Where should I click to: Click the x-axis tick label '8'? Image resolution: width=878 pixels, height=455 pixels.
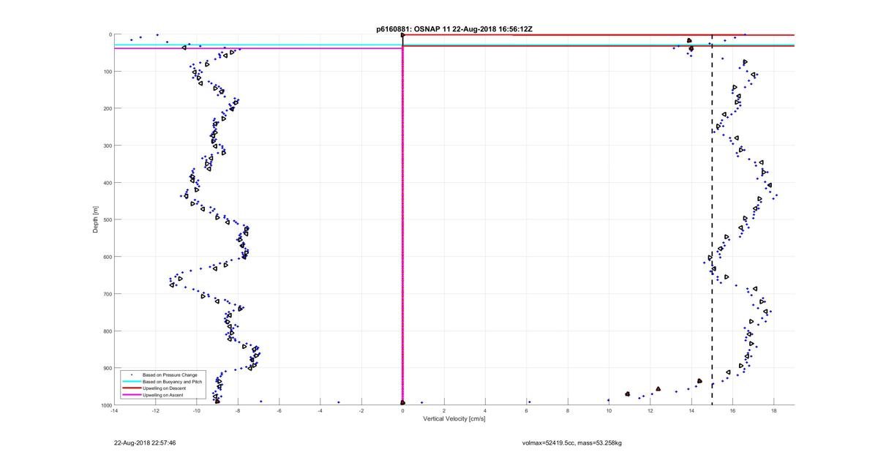(568, 410)
